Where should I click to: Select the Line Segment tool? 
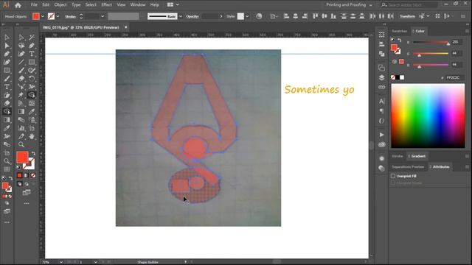[x=21, y=62]
